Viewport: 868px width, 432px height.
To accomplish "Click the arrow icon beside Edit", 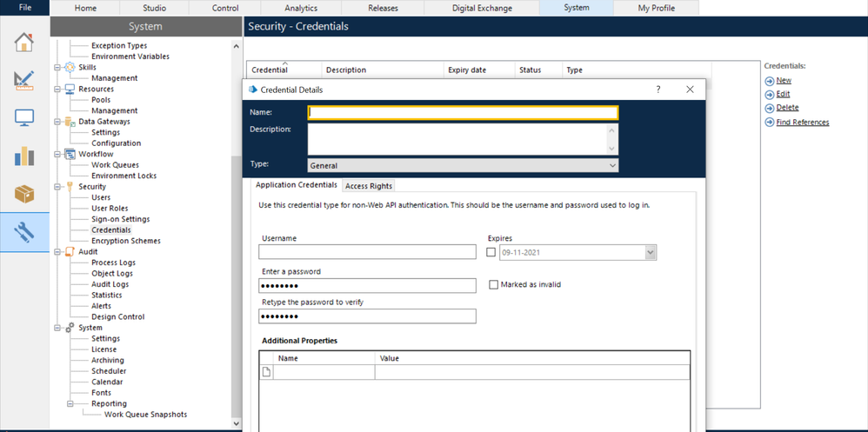I will coord(770,94).
